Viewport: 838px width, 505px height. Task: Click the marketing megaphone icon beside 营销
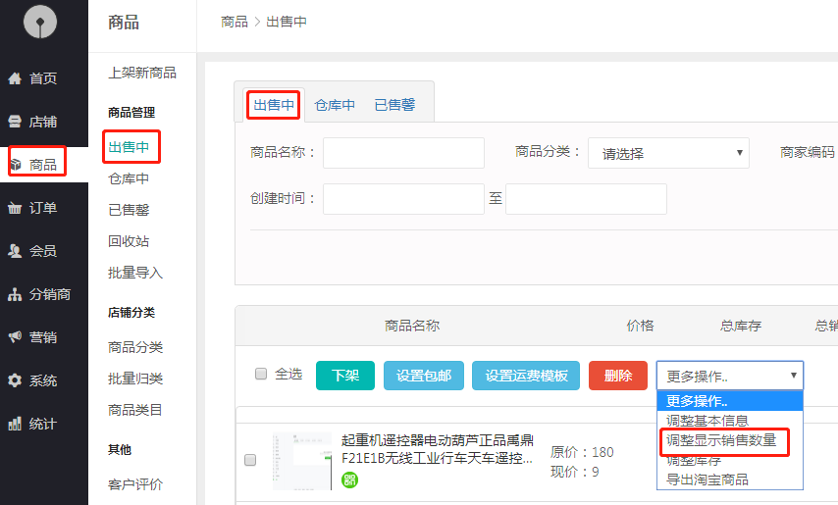15,337
